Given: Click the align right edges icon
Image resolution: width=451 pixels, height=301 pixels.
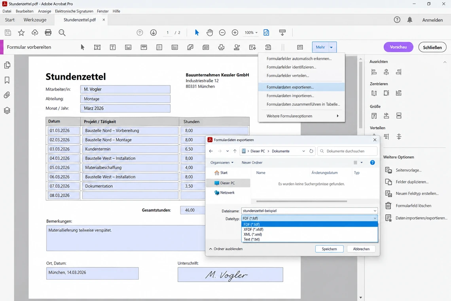Looking at the screenshot, I should click(399, 72).
